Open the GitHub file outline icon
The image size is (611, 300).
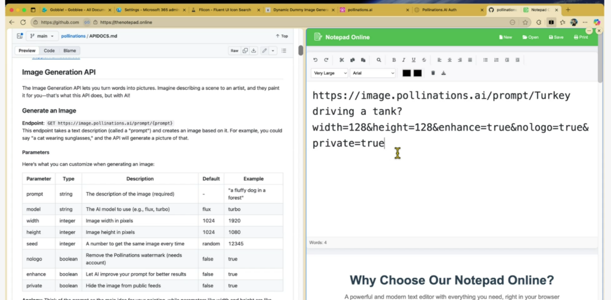283,51
